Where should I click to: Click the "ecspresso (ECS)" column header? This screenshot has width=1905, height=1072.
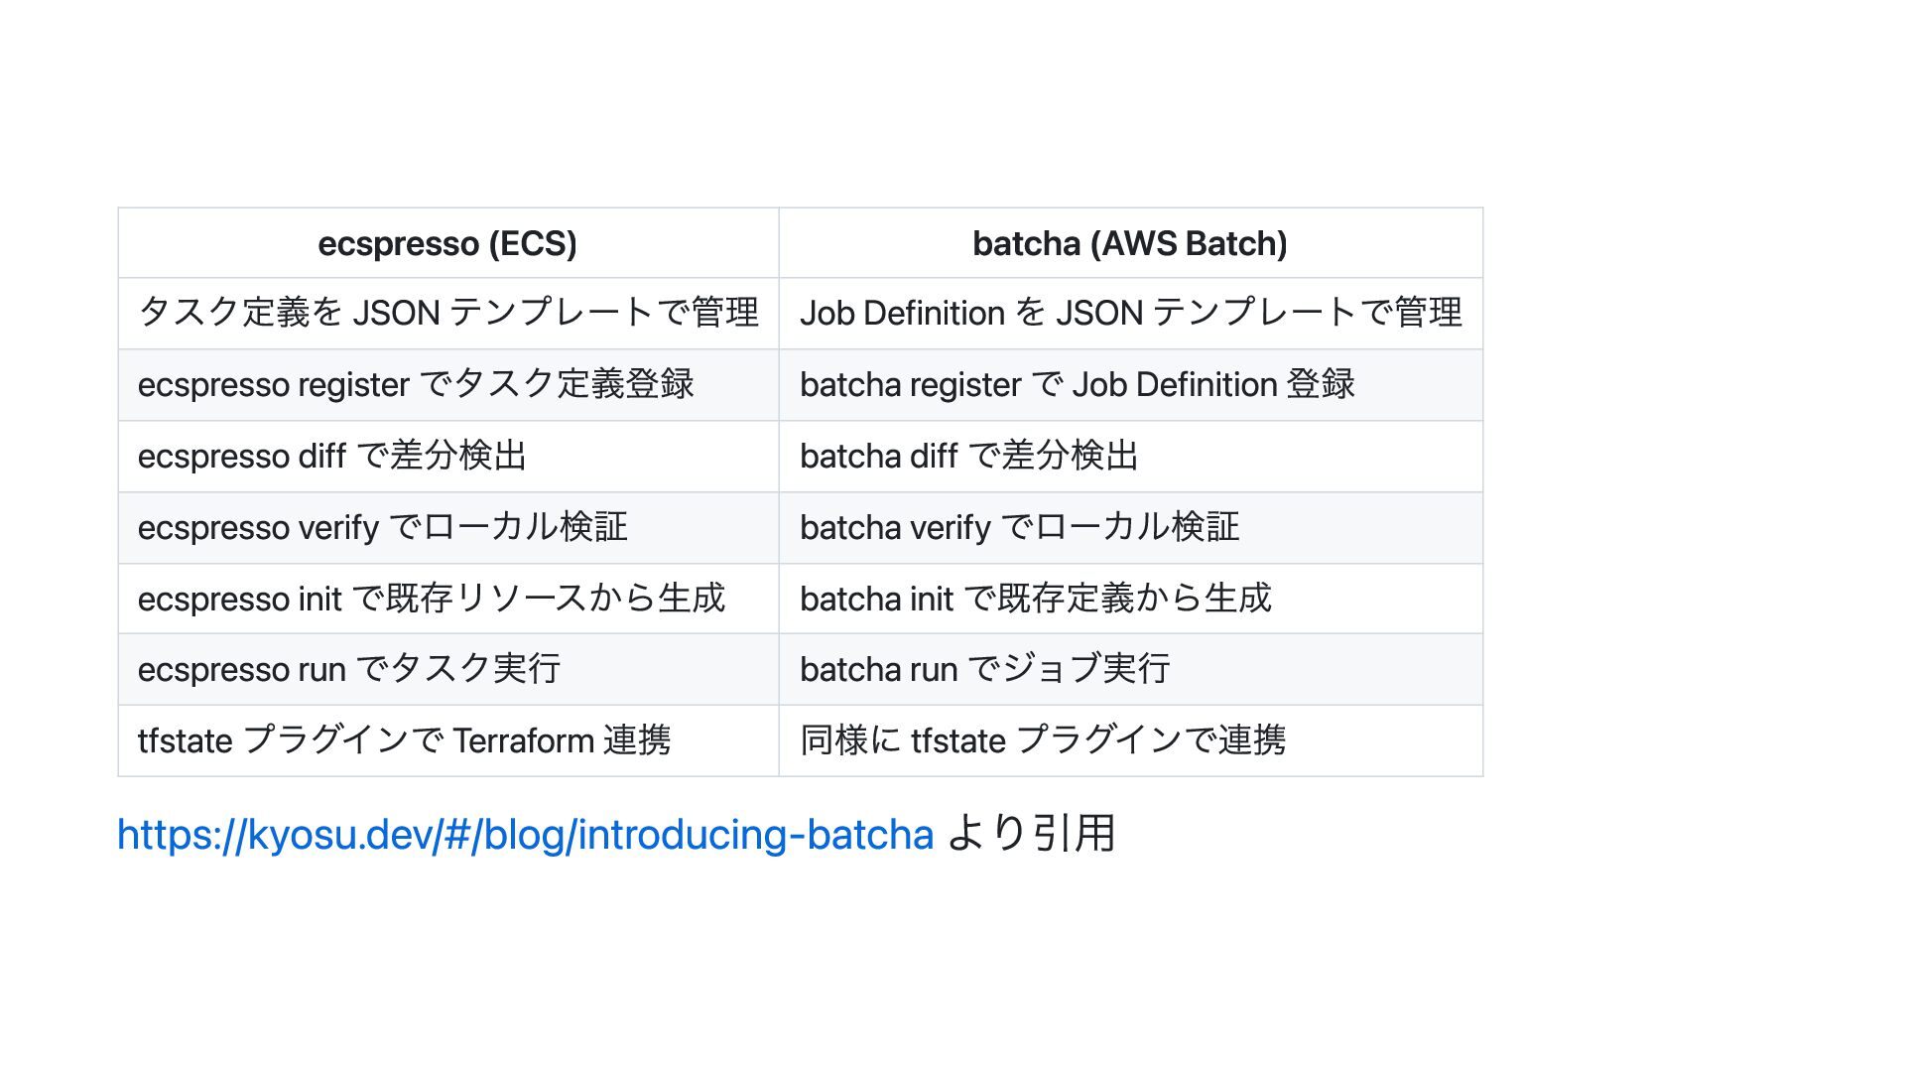pyautogui.click(x=447, y=243)
